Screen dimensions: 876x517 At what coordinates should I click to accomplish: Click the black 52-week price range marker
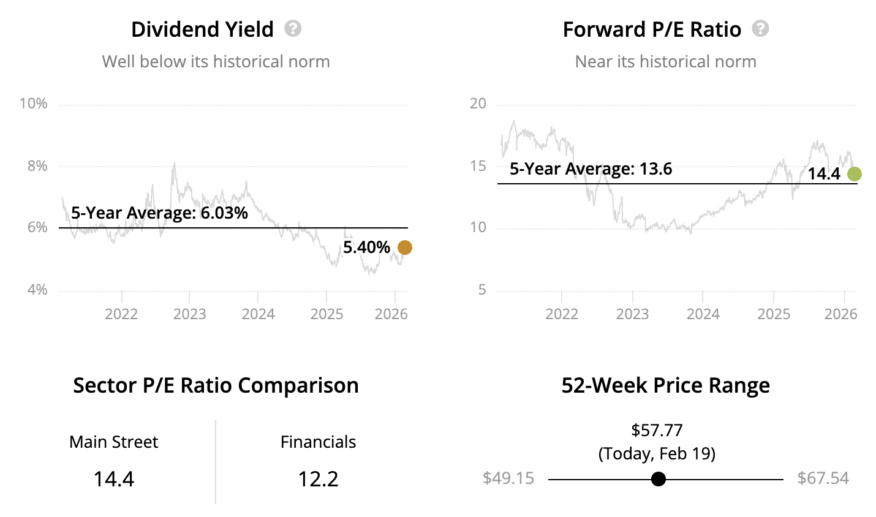click(x=659, y=479)
